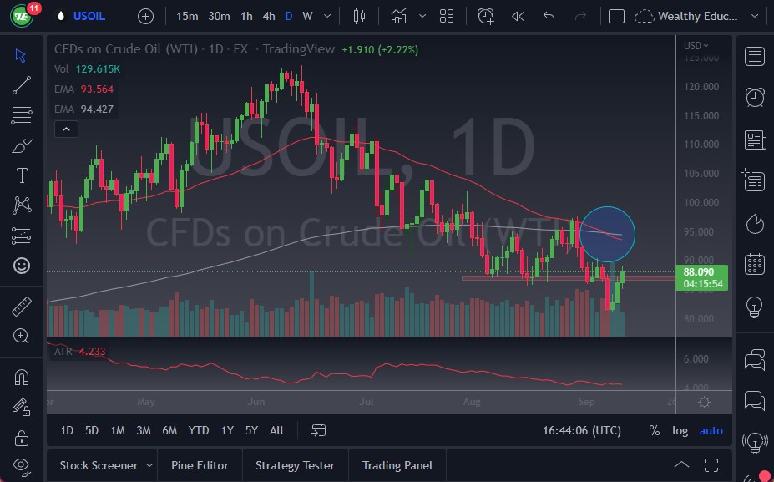Viewport: 774px width, 482px height.
Task: Create an alert using the alarm clock icon
Action: point(485,16)
